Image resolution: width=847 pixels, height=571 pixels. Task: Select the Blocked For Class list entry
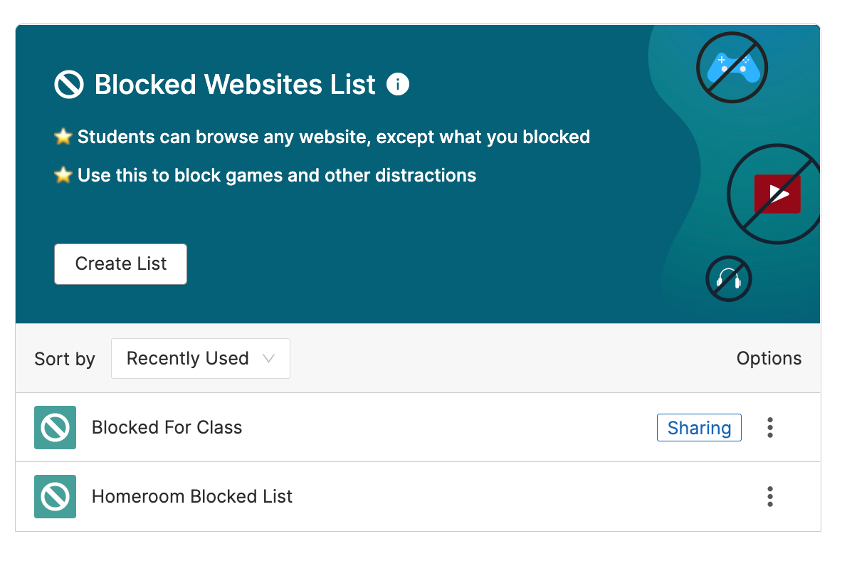(x=167, y=427)
